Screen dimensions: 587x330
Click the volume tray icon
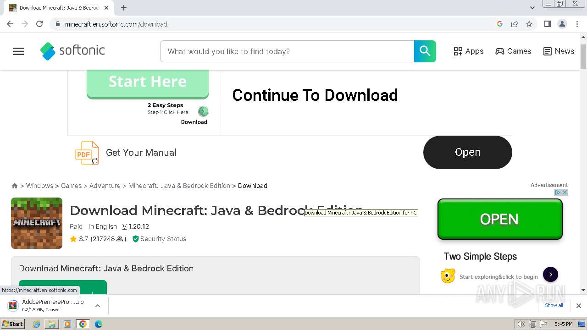coord(521,324)
